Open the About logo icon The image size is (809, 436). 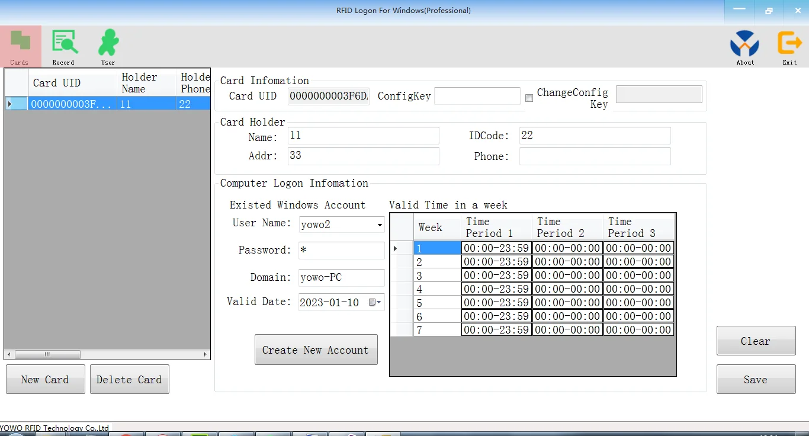pyautogui.click(x=744, y=44)
